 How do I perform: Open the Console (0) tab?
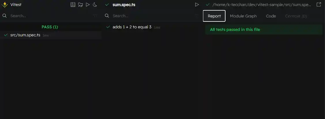296,16
